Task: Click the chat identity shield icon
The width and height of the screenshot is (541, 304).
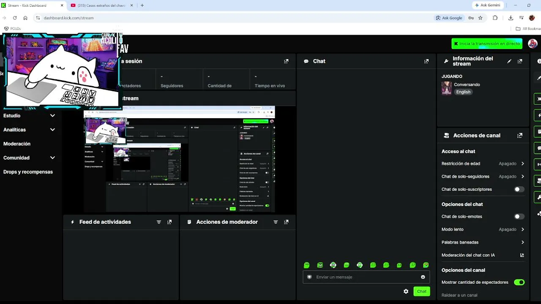Action: (x=309, y=277)
